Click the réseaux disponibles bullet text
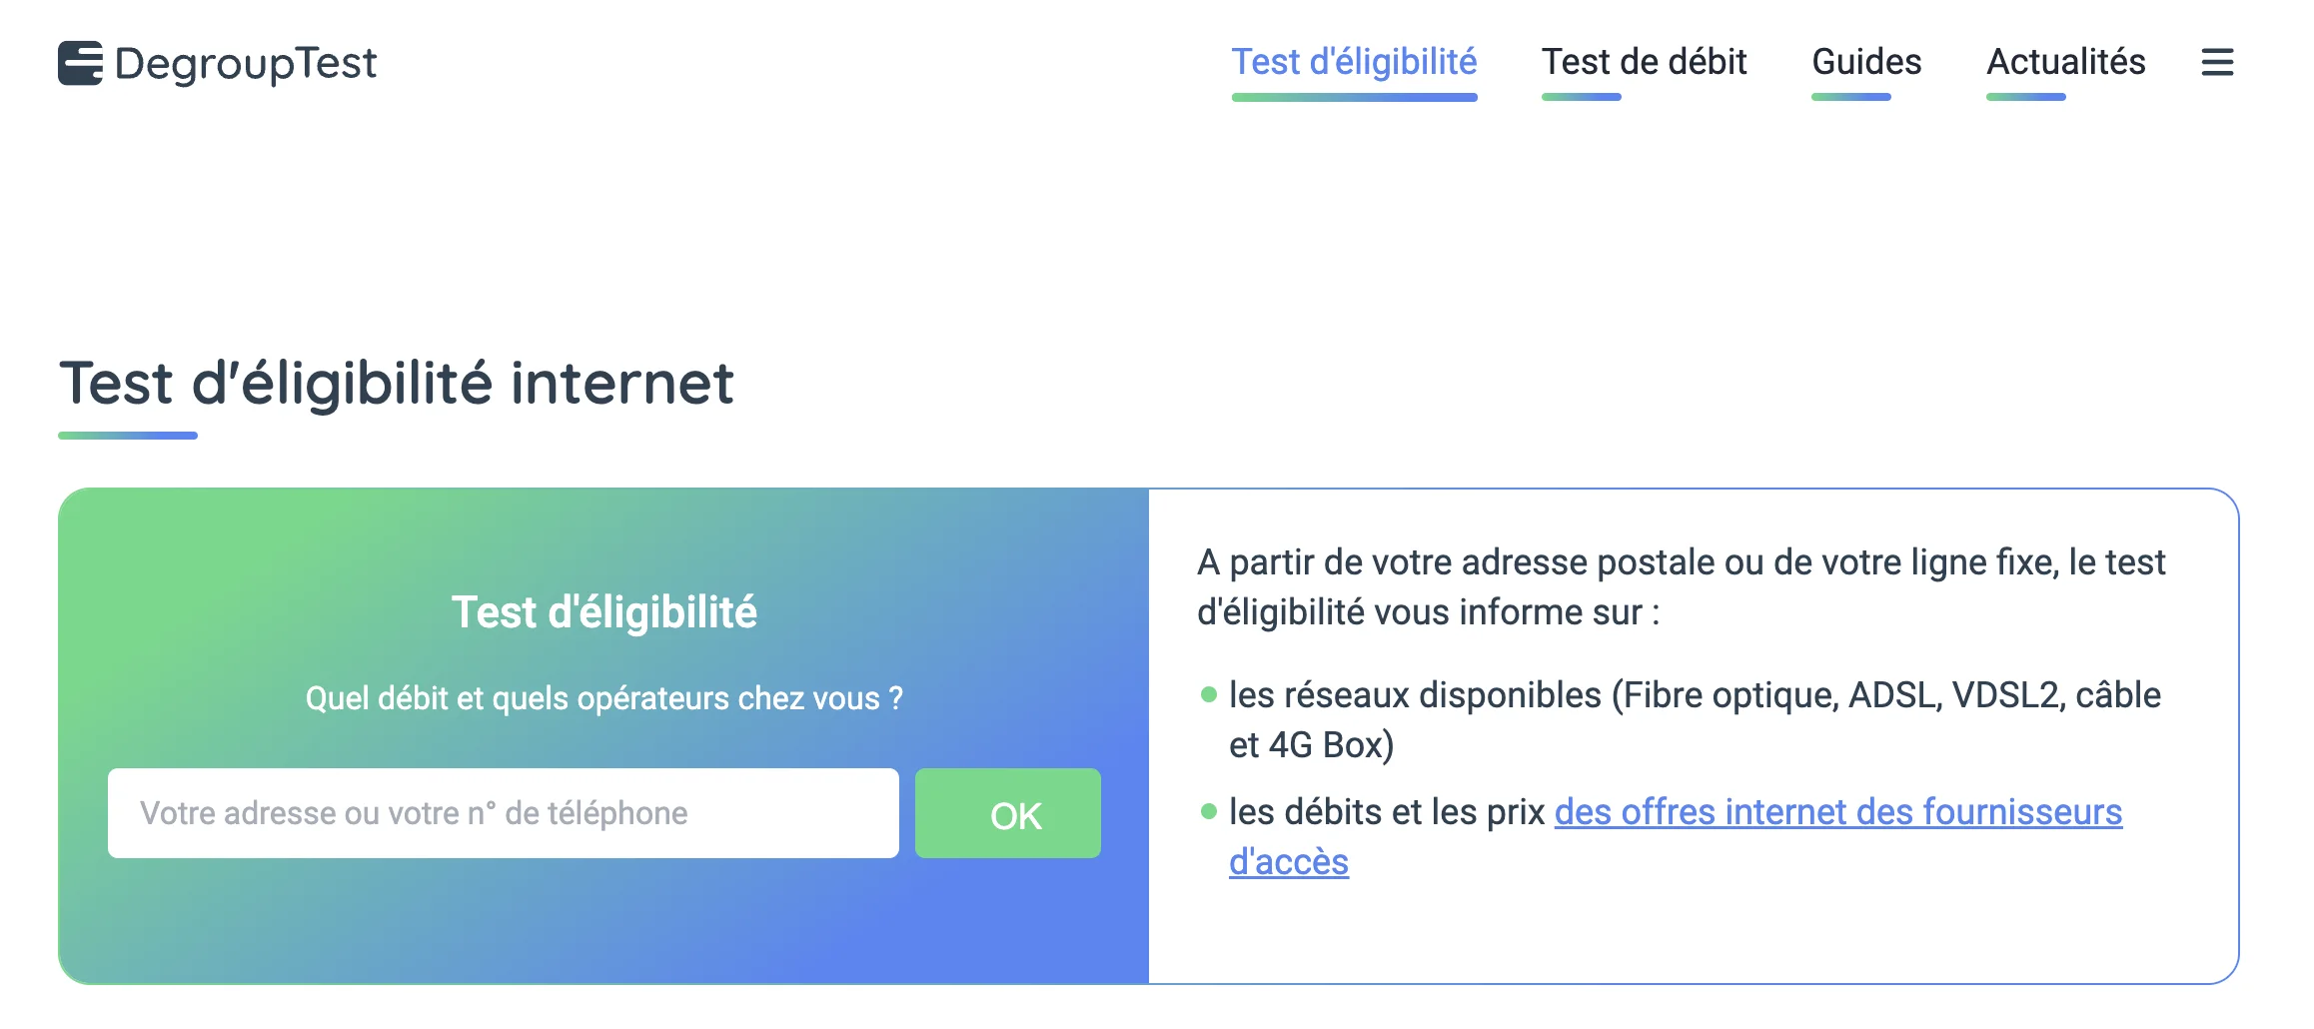The image size is (2314, 1029). pyautogui.click(x=1695, y=719)
